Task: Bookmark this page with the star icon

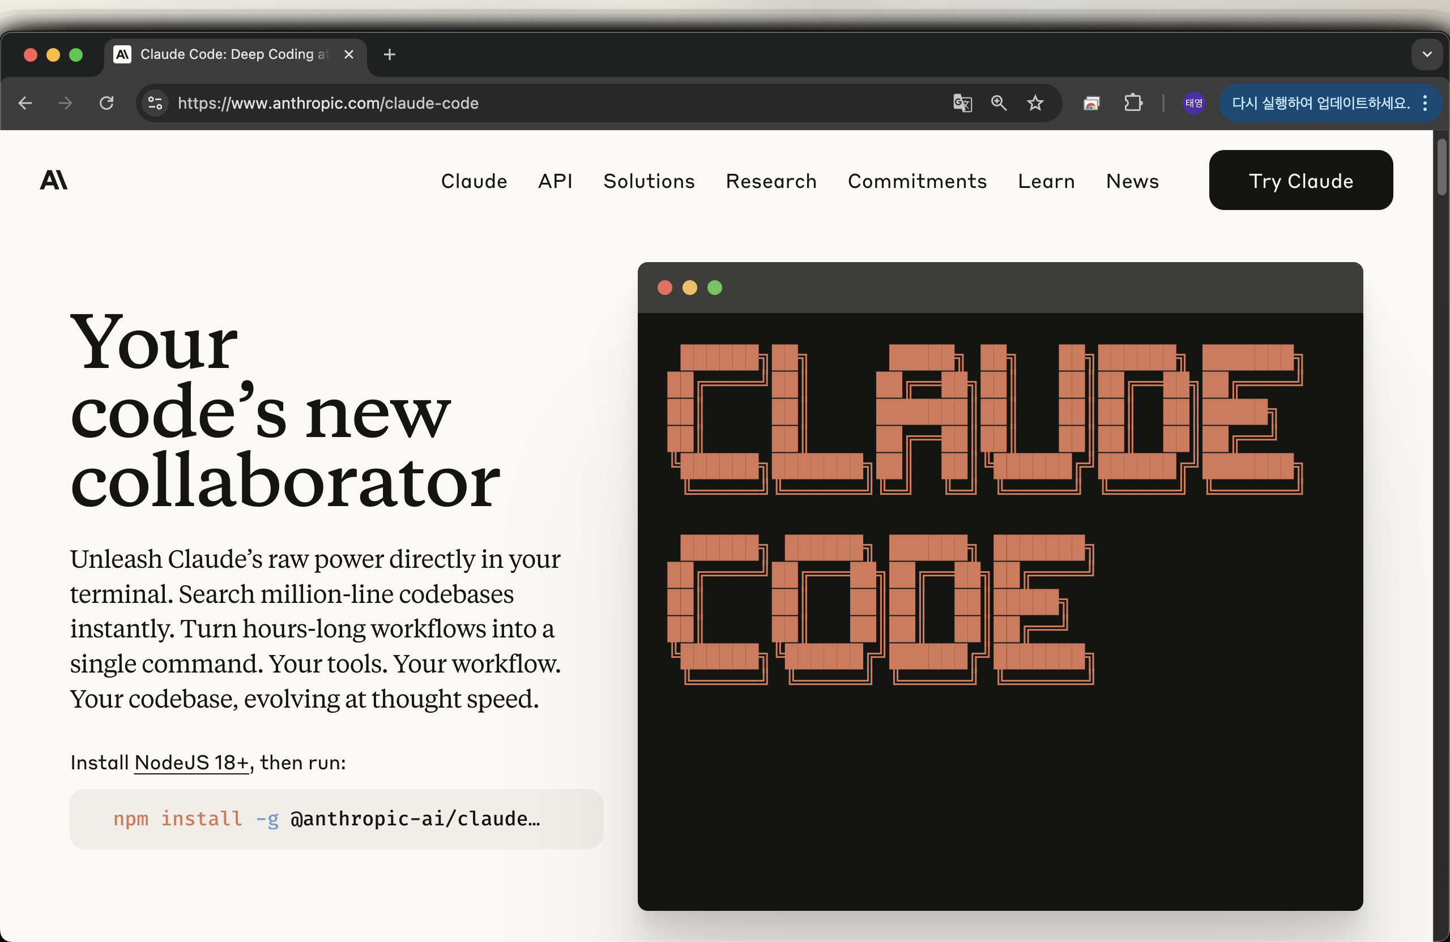Action: point(1035,103)
